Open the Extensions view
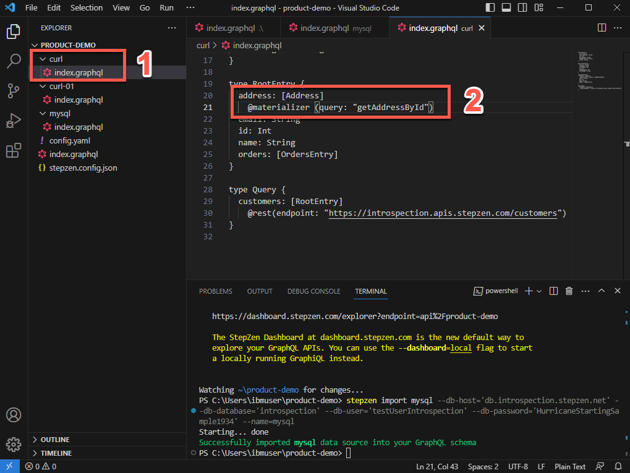This screenshot has height=473, width=630. [14, 150]
